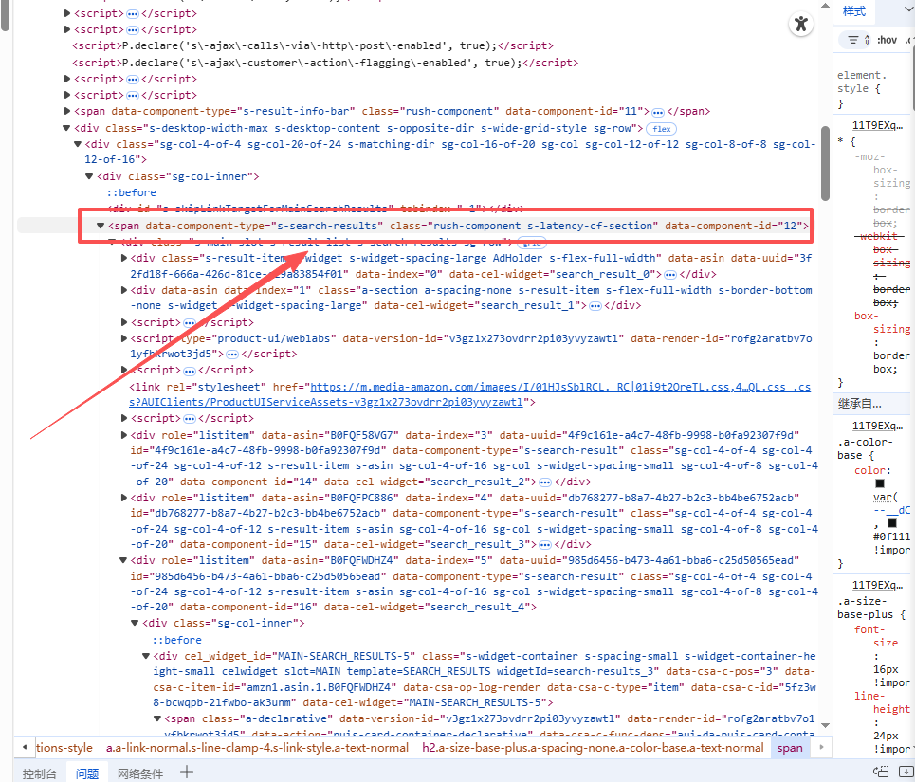Click ellipsis in product-ui/weblabs script
This screenshot has height=782, width=915.
tap(232, 355)
